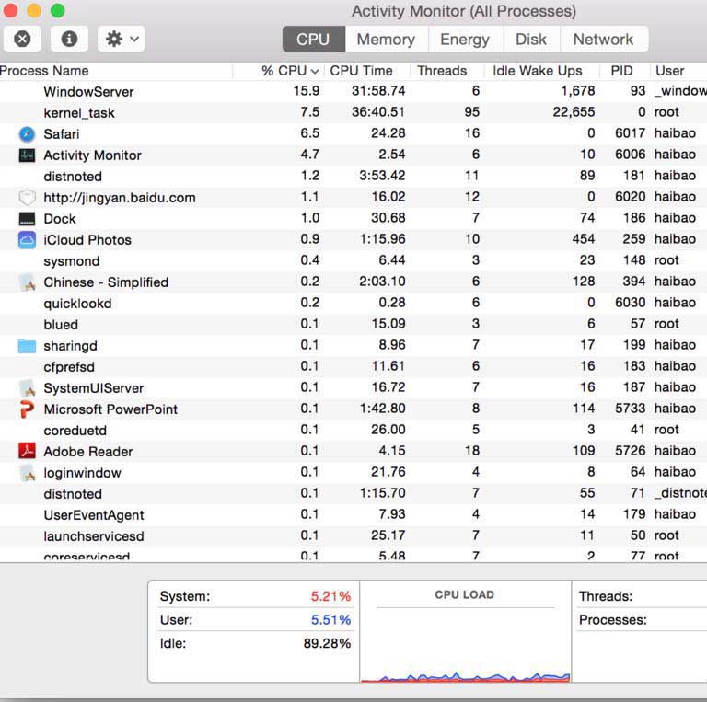Select the kernel_task process row
707x702 pixels.
tap(79, 113)
